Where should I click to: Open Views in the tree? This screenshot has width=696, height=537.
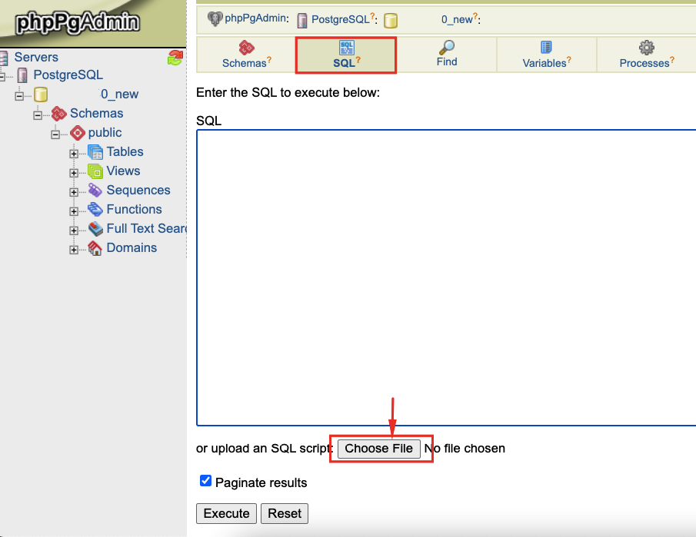click(x=123, y=171)
